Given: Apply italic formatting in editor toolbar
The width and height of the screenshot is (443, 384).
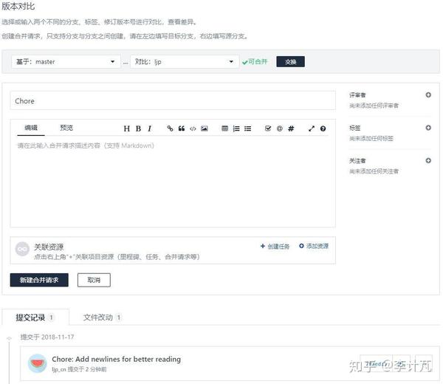Looking at the screenshot, I should pyautogui.click(x=149, y=128).
